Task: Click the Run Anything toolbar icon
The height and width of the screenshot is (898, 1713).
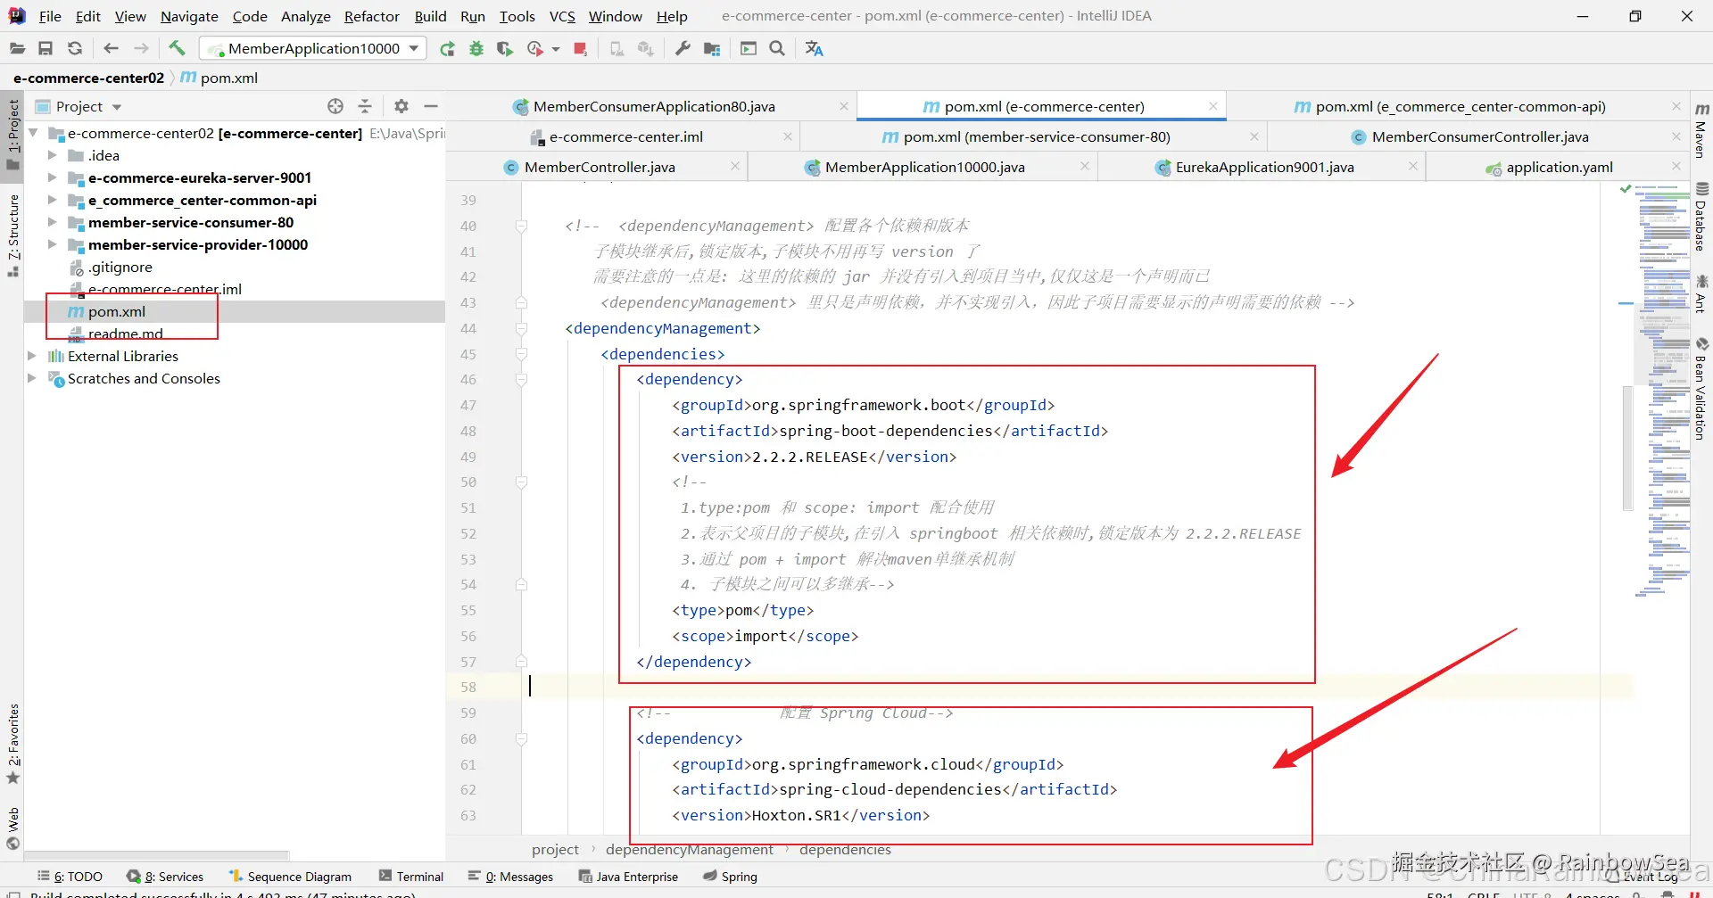Action: pos(749,48)
